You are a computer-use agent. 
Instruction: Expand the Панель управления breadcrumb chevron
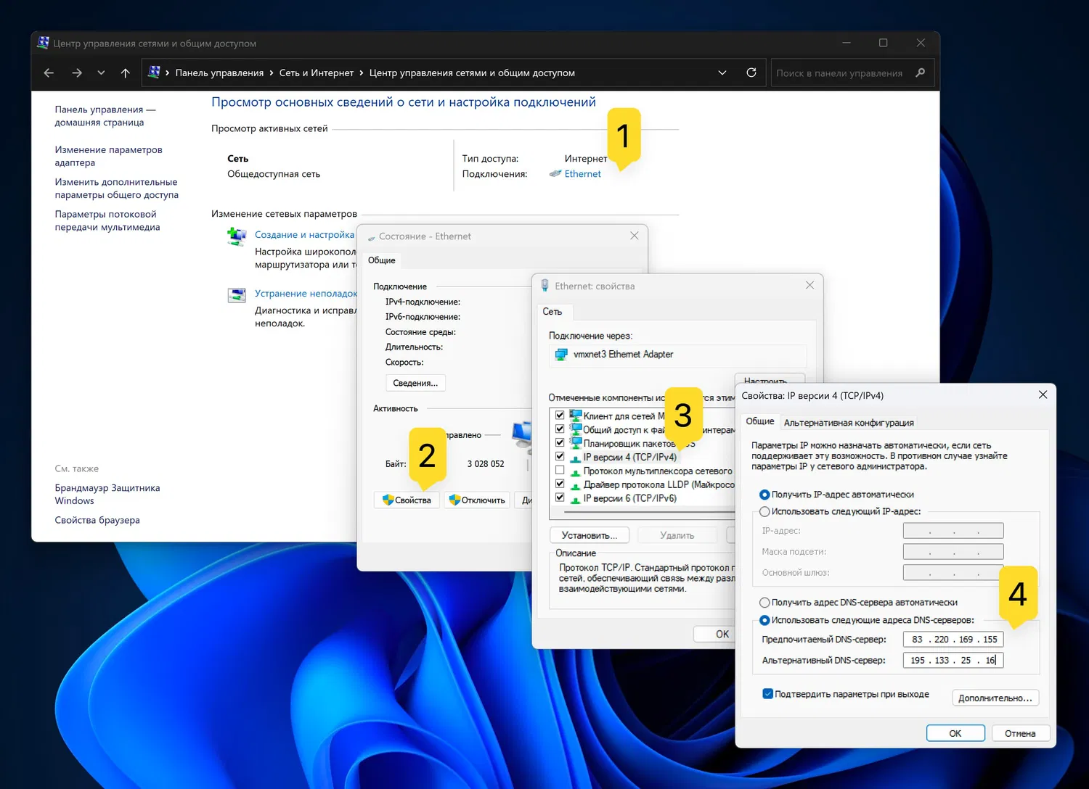271,73
